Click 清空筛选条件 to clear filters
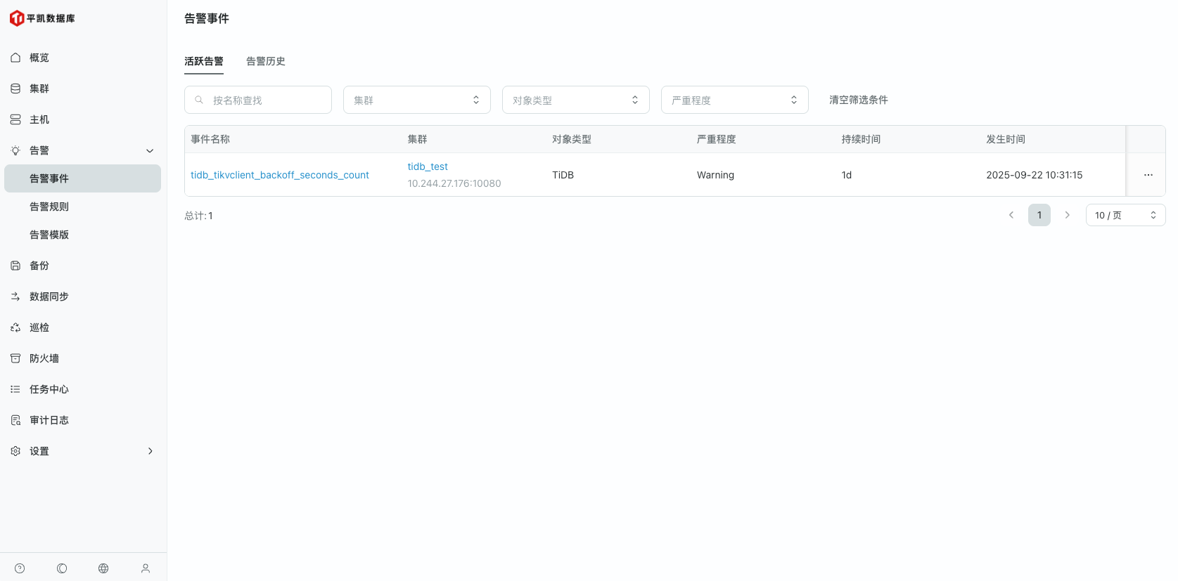This screenshot has height=581, width=1178. tap(858, 100)
